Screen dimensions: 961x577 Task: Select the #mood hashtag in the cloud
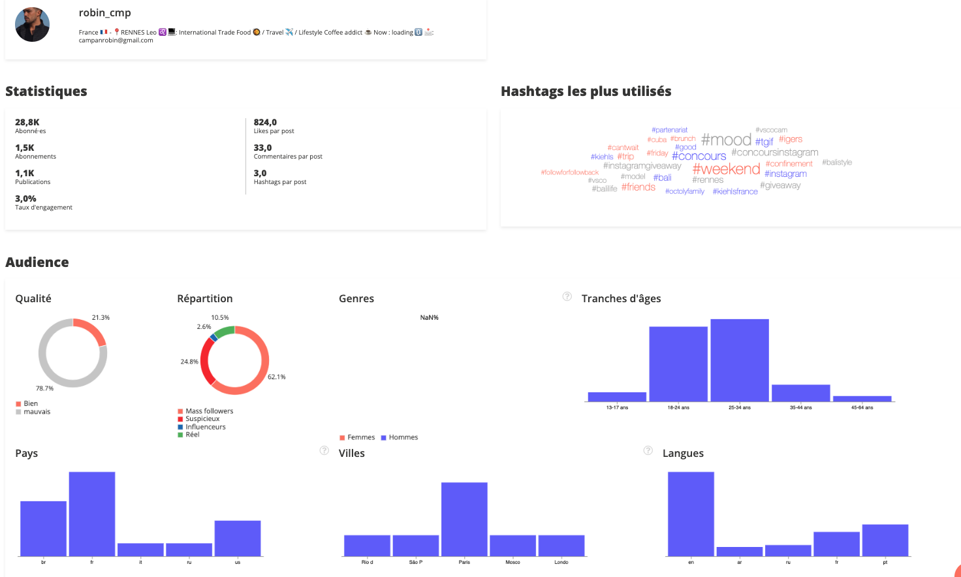click(x=726, y=140)
